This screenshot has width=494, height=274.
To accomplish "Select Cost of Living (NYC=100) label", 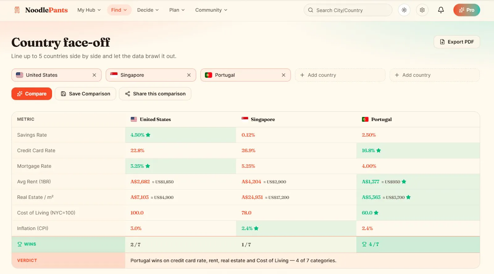I will pos(46,213).
